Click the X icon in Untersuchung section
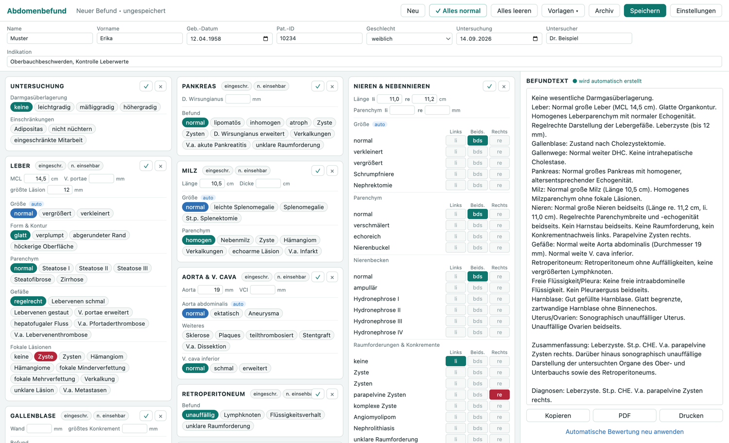Image resolution: width=729 pixels, height=443 pixels. [160, 86]
